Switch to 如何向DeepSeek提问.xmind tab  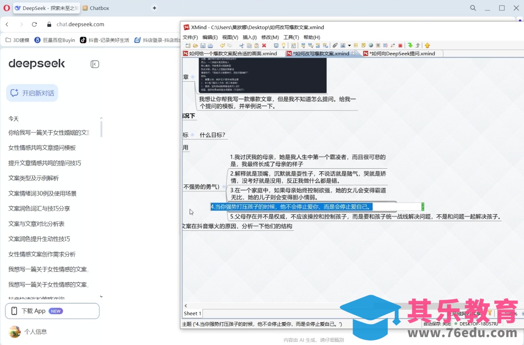402,54
